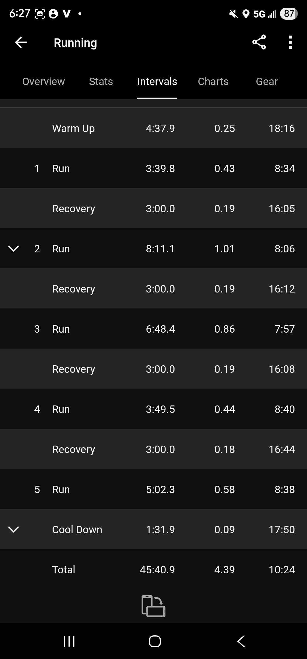Tap the Total summary row
The width and height of the screenshot is (307, 659).
(153, 570)
